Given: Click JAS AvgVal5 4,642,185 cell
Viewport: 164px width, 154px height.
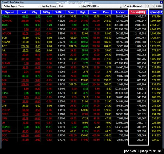Looking at the screenshot, I should click(x=155, y=29).
